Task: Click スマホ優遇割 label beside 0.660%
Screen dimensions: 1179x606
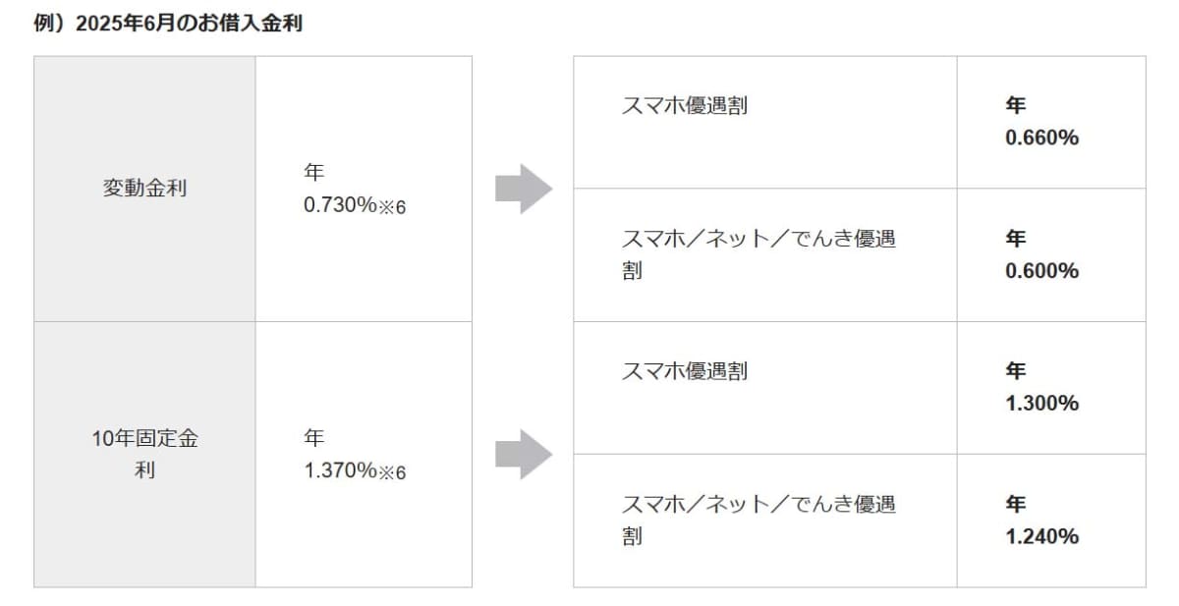Action: (685, 105)
